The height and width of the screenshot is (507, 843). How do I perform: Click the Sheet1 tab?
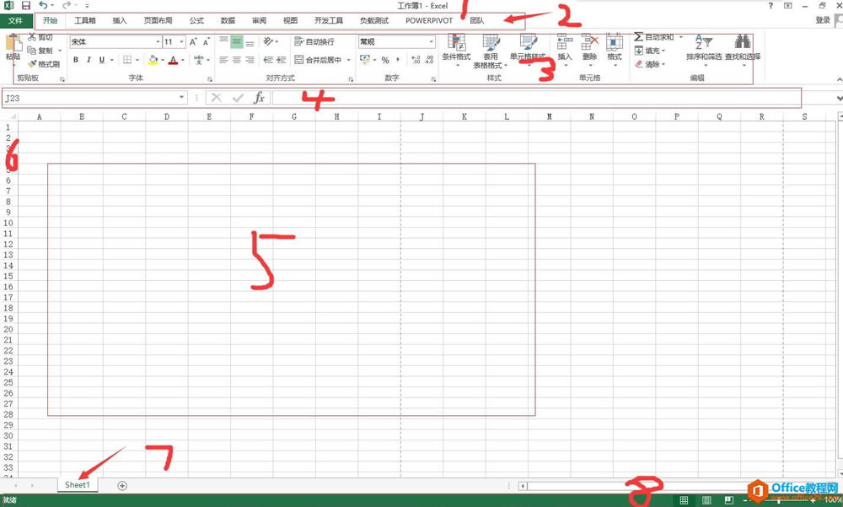tap(76, 485)
